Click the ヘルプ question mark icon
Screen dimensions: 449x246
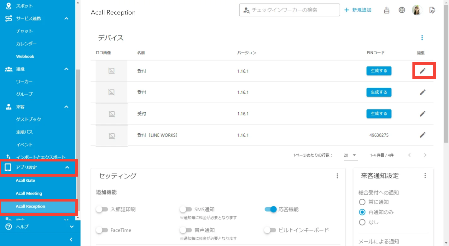click(x=9, y=227)
